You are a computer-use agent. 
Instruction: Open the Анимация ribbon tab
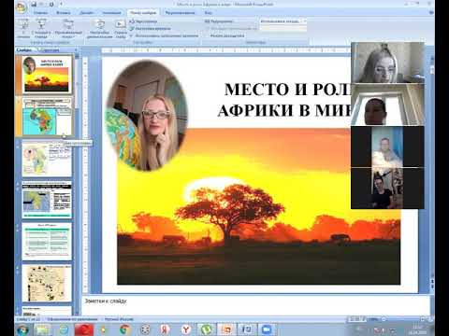pos(111,13)
